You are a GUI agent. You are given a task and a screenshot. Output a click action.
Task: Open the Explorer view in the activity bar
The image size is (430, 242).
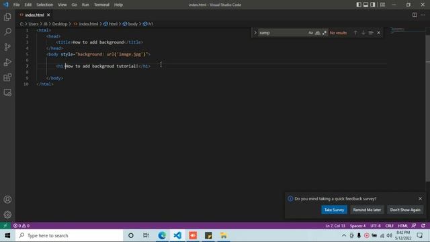point(7,17)
